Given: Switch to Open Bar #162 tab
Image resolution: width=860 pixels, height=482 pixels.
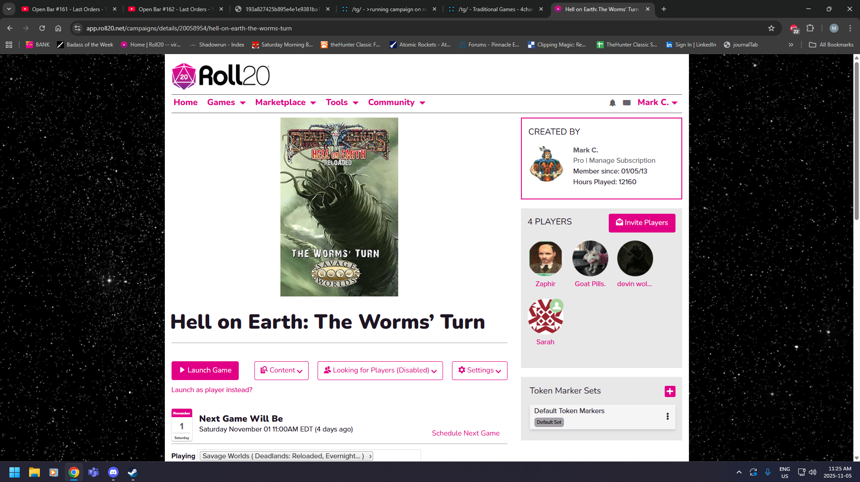Looking at the screenshot, I should pos(175,9).
